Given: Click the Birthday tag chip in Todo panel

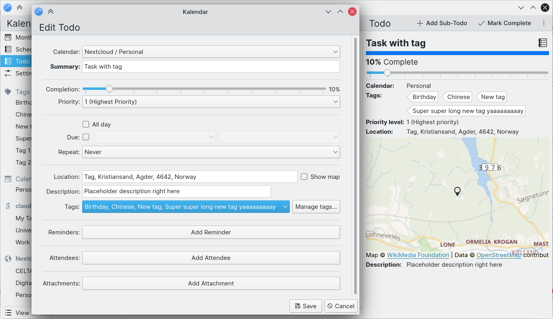Looking at the screenshot, I should (423, 97).
